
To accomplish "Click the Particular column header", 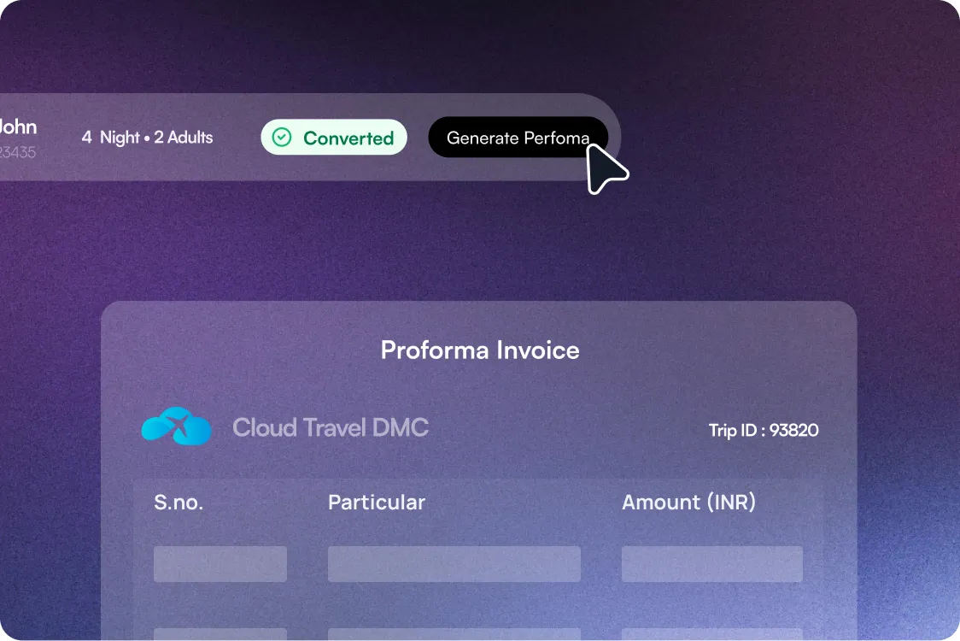I will point(377,503).
